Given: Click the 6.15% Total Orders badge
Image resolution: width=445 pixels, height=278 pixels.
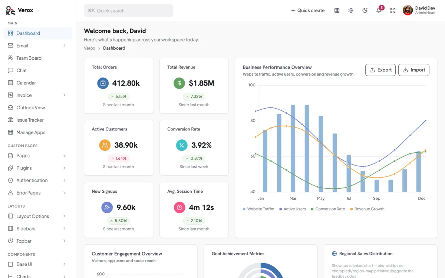Looking at the screenshot, I should point(118,96).
